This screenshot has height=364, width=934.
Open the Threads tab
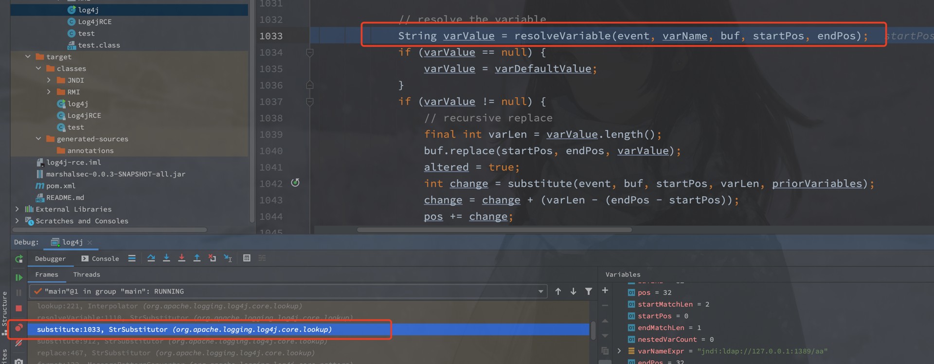pos(87,274)
